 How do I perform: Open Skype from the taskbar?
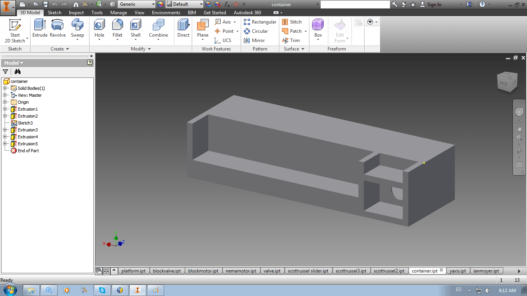pos(102,290)
